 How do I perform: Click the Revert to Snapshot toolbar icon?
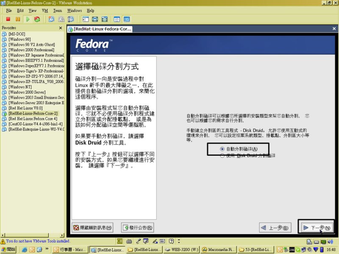tap(61, 19)
